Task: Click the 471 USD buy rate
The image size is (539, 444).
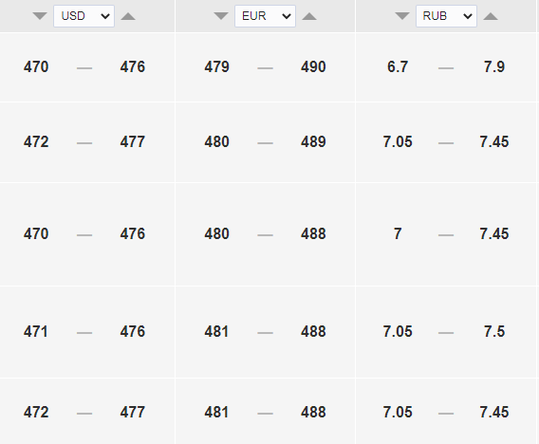Action: 36,331
